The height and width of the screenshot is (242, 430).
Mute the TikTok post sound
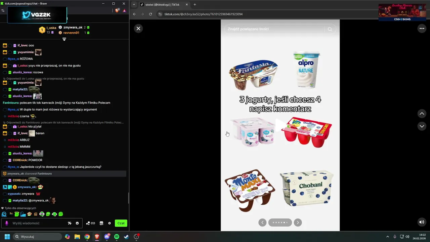pos(422,222)
